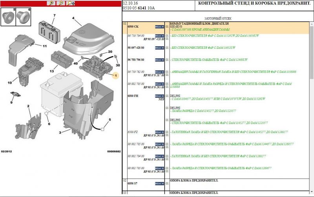Screen dimensions: 314x197
Task: Click callout number 4 for the cover
Action: [x=73, y=18]
